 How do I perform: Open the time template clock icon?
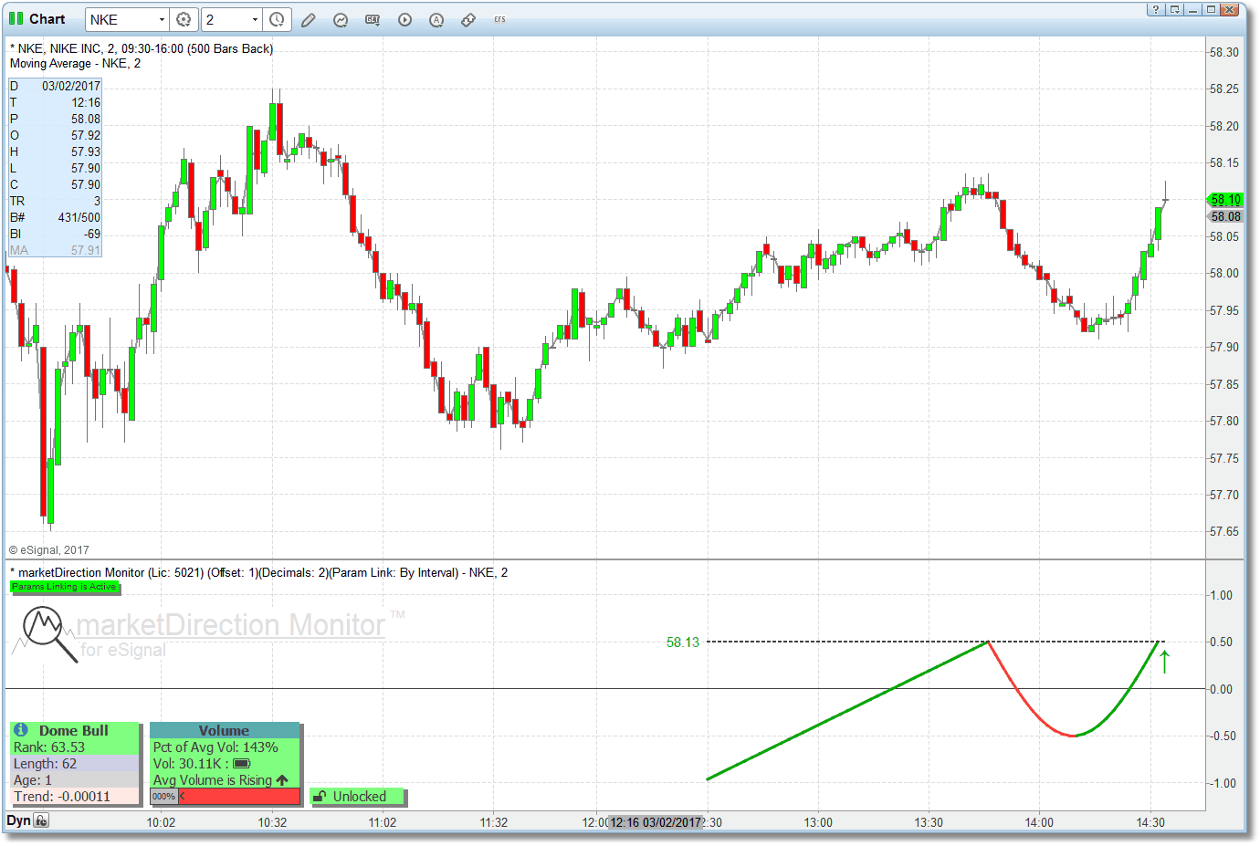pos(277,20)
